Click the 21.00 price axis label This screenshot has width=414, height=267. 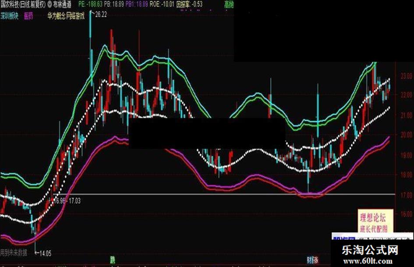coord(406,115)
